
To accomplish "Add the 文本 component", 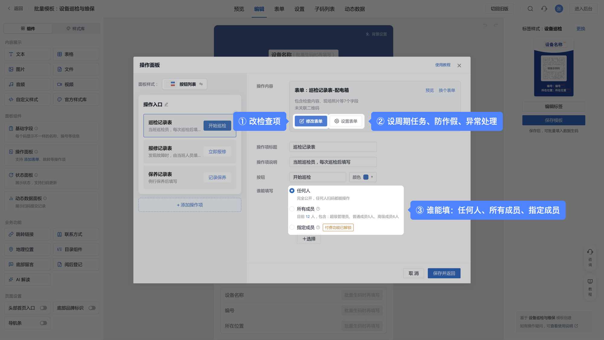I will coord(27,54).
